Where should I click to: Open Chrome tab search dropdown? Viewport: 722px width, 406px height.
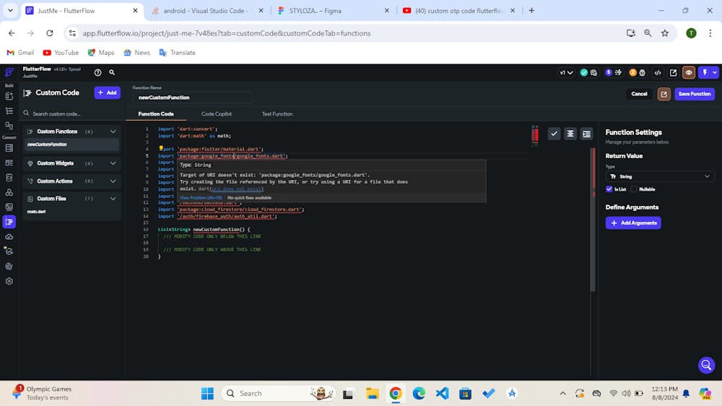(x=10, y=10)
